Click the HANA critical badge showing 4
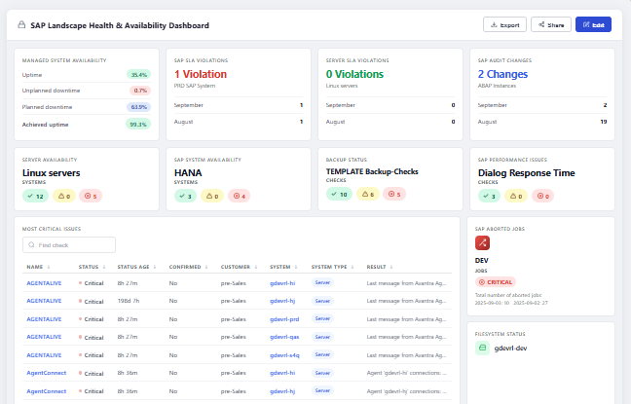Viewport: 631px width, 404px height. pos(239,196)
